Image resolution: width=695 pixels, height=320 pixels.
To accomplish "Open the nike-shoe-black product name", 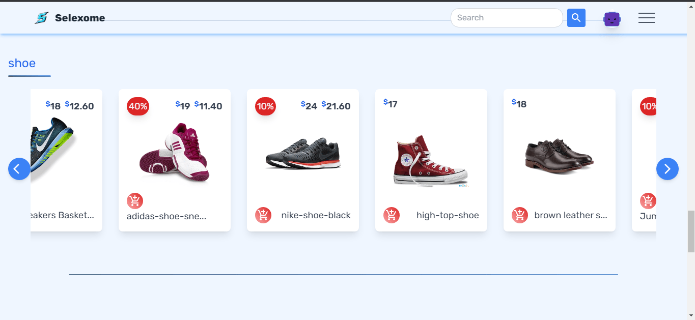I will (316, 215).
